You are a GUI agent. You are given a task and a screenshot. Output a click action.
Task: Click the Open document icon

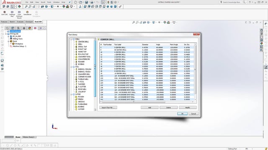(x=81, y=2)
